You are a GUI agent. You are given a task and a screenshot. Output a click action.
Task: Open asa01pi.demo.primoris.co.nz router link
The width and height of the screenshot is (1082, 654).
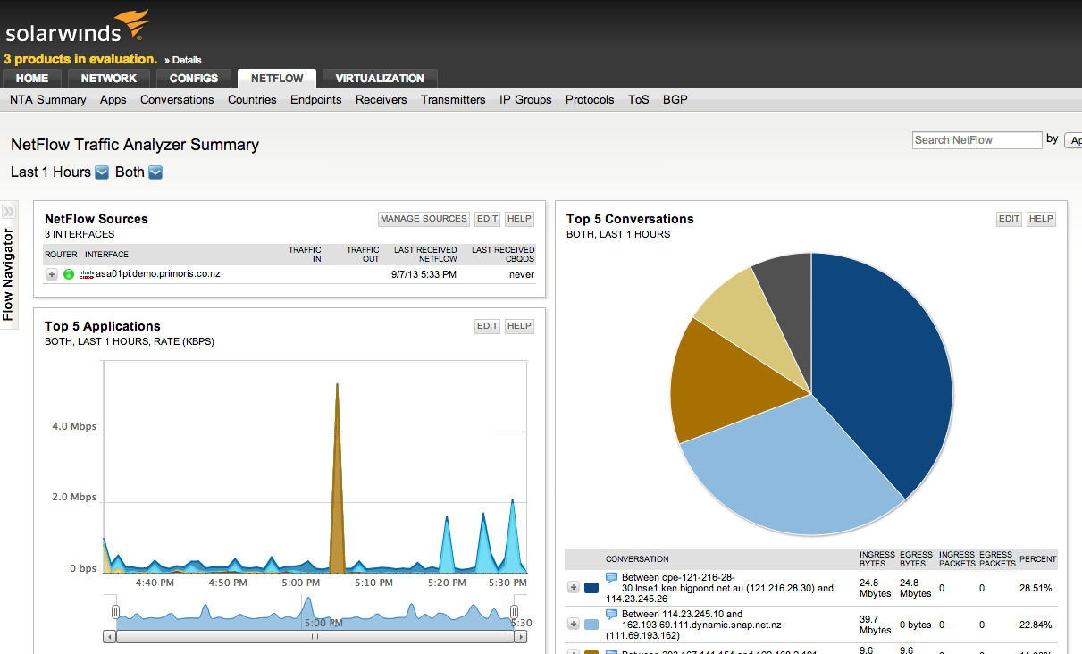(x=158, y=274)
